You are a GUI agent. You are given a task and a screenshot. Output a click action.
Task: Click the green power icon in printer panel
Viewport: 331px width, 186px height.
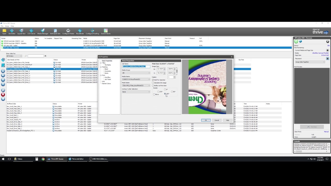pyautogui.click(x=296, y=41)
